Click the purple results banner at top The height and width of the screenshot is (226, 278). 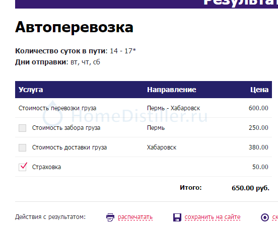click(x=147, y=4)
